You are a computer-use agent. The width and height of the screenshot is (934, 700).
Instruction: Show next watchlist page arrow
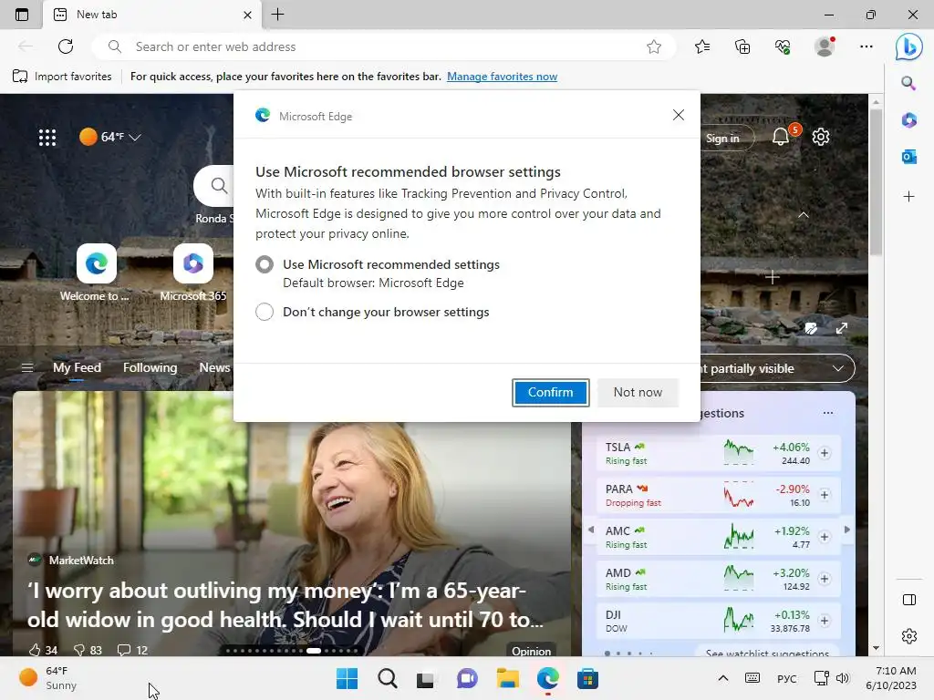coord(846,530)
